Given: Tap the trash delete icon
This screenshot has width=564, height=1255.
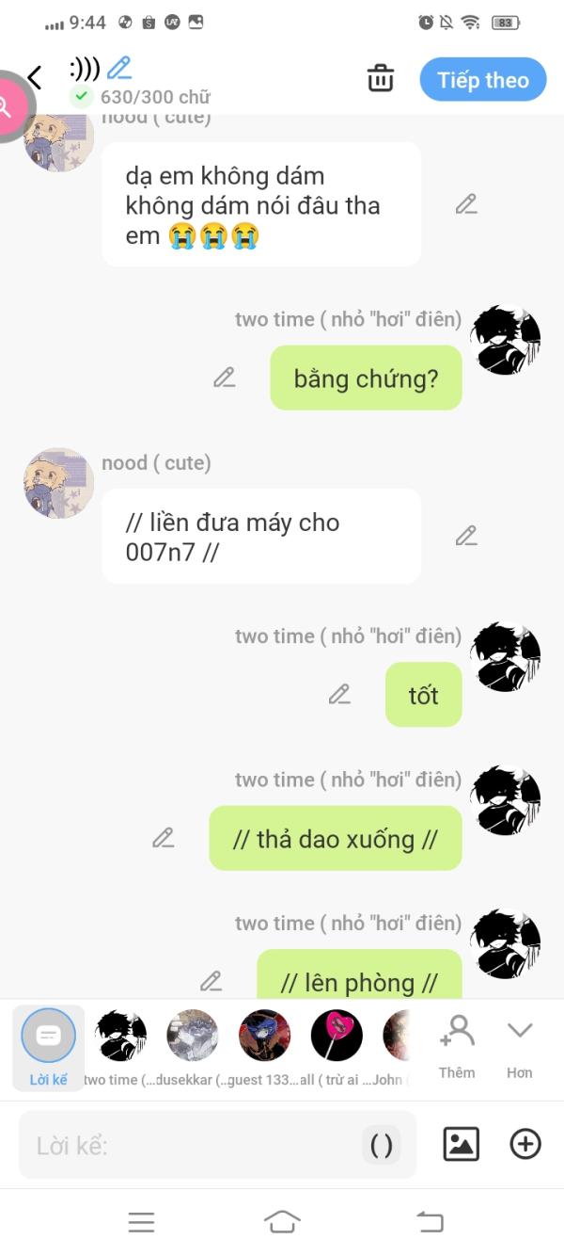Looking at the screenshot, I should pyautogui.click(x=381, y=78).
